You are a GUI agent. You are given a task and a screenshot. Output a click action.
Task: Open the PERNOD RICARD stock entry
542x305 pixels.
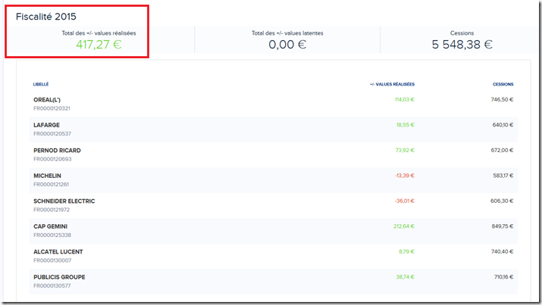pyautogui.click(x=57, y=151)
